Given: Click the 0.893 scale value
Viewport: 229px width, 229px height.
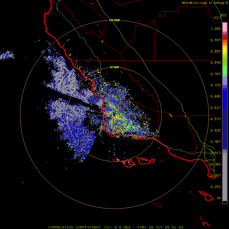Looking at the screenshot, I should pyautogui.click(x=216, y=51).
